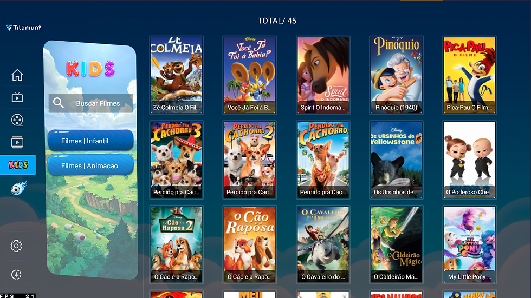This screenshot has height=298, width=531.
Task: Select the film reel movies icon
Action: (x=17, y=120)
